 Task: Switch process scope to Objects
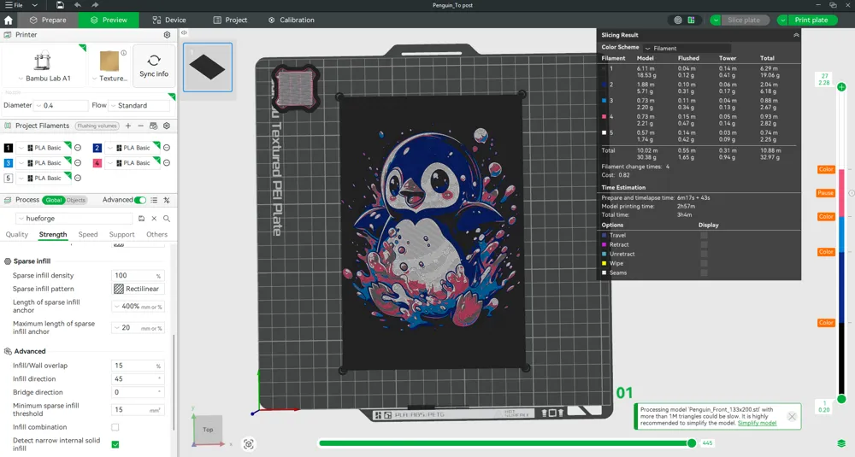pos(76,200)
